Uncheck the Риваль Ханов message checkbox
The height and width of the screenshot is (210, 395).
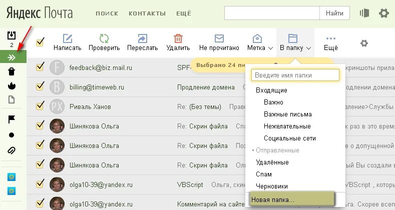(x=40, y=105)
